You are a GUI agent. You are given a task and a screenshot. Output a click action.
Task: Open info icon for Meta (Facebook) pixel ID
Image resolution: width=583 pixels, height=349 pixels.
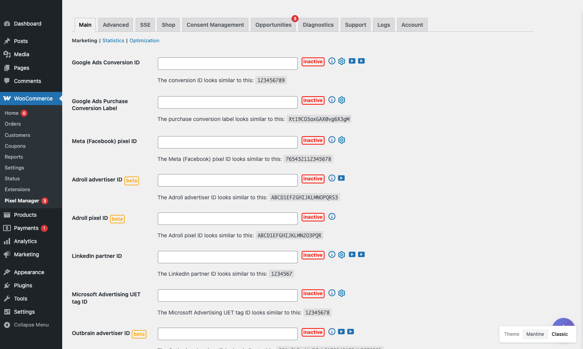(332, 140)
